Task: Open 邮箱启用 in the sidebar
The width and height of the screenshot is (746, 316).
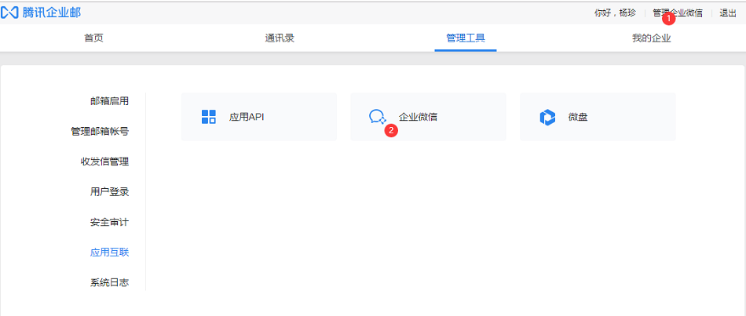Action: pyautogui.click(x=109, y=100)
